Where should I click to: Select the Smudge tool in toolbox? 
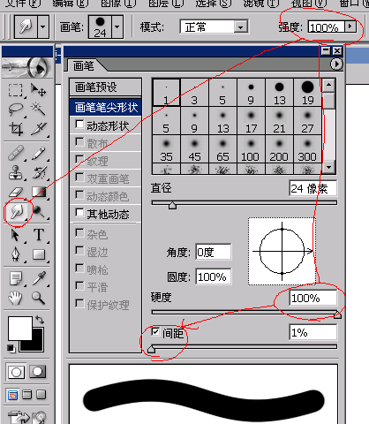(17, 211)
